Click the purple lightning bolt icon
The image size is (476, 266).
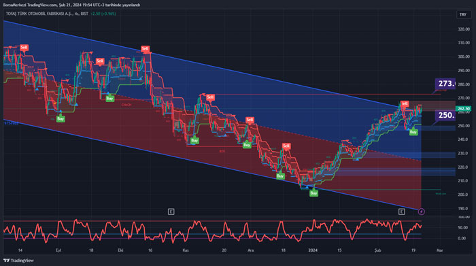[422, 212]
